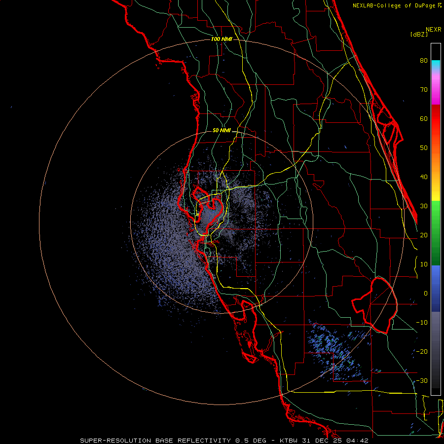Screen dimensions: 444x444
Task: Click the 50 NMI range ring label
Action: pos(222,131)
